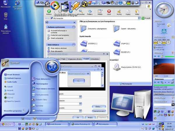Open the recycle bin icon in the top dock

133,3
